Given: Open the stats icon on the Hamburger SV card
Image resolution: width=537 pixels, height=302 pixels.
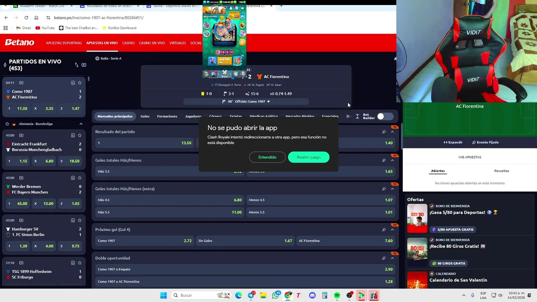Looking at the screenshot, I should [73, 220].
